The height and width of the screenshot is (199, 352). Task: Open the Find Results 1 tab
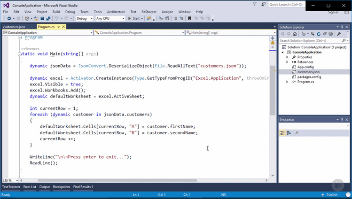[83, 187]
